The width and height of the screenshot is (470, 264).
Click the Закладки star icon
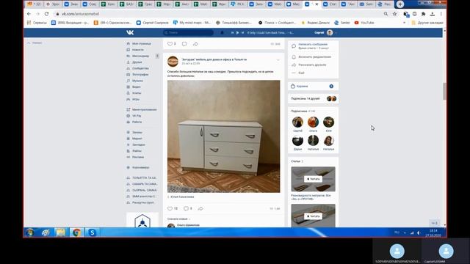[x=129, y=144]
